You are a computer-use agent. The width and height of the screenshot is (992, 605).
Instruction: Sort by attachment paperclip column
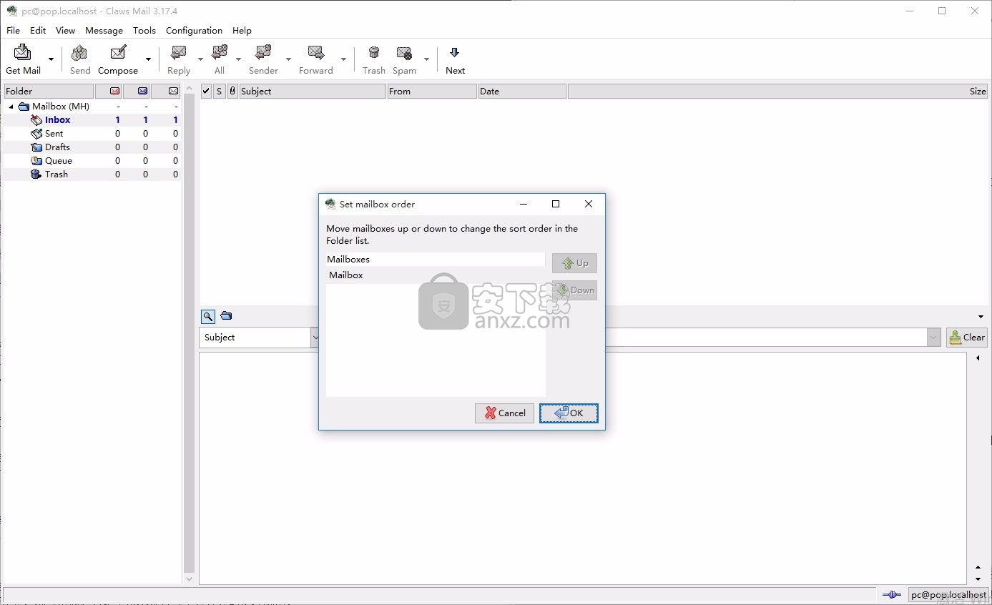click(x=232, y=91)
